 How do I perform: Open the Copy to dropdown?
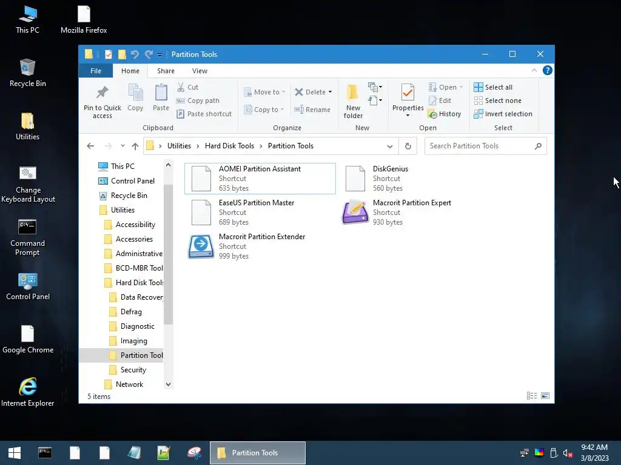pyautogui.click(x=264, y=110)
